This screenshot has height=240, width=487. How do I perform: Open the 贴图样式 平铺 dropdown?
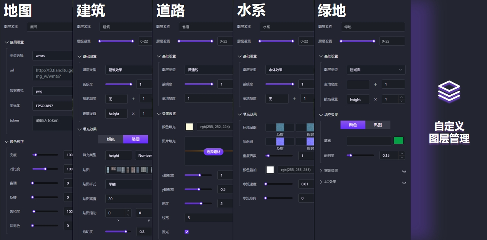tap(128, 184)
